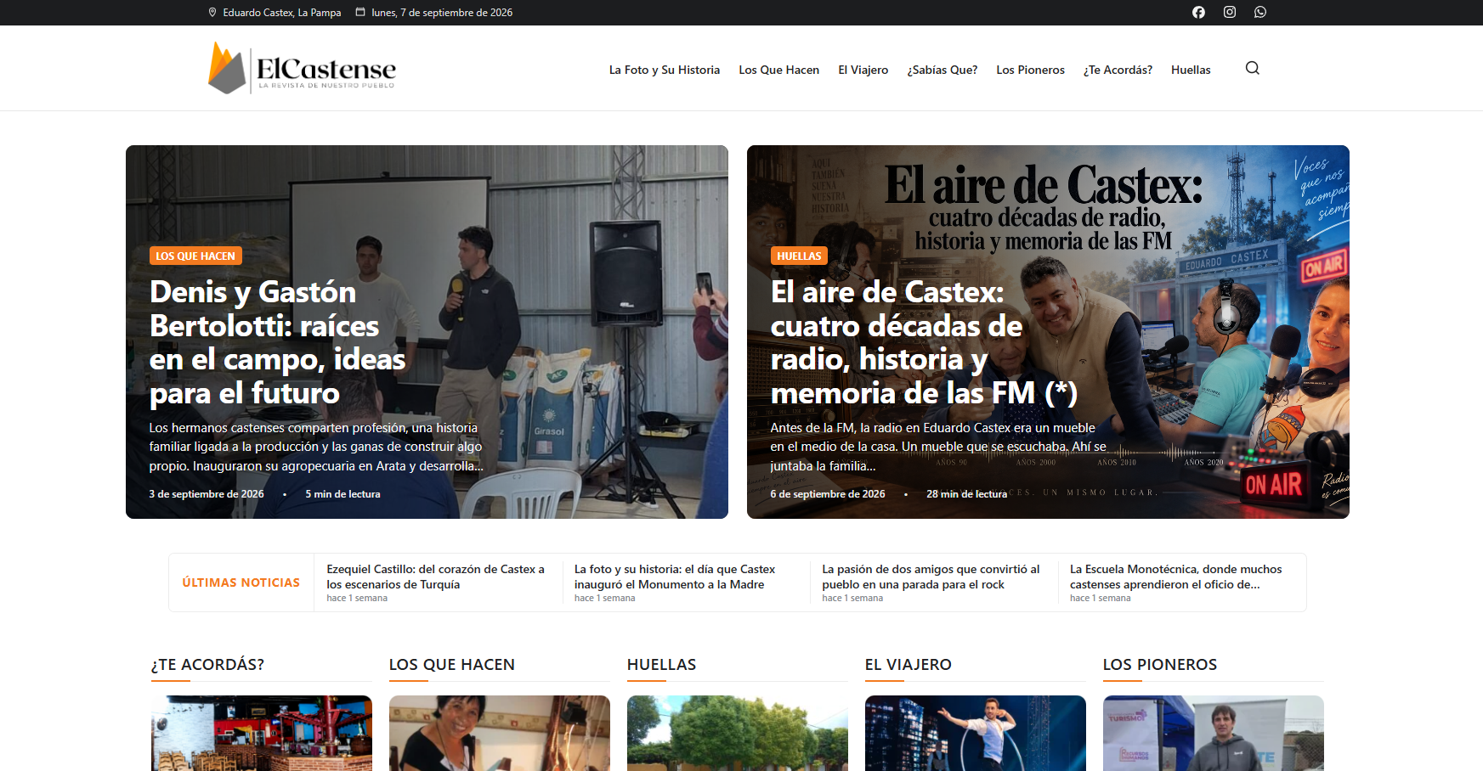Select Los Pioneros in navigation
This screenshot has height=771, width=1483.
[x=1030, y=70]
